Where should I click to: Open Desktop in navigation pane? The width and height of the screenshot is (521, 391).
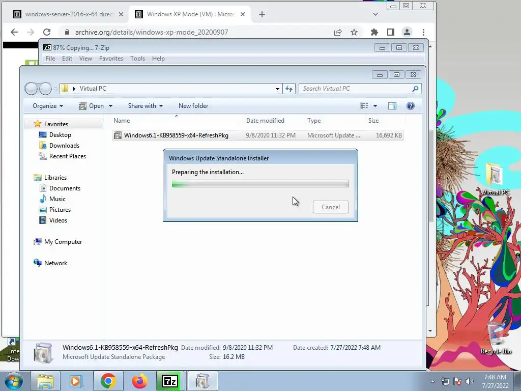point(60,134)
